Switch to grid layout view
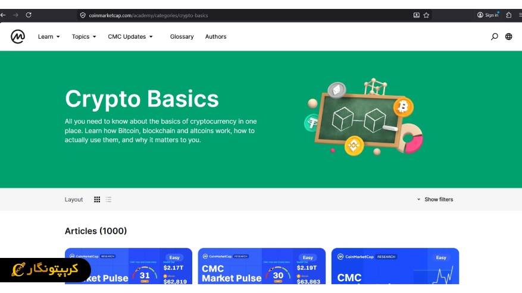 tap(97, 200)
